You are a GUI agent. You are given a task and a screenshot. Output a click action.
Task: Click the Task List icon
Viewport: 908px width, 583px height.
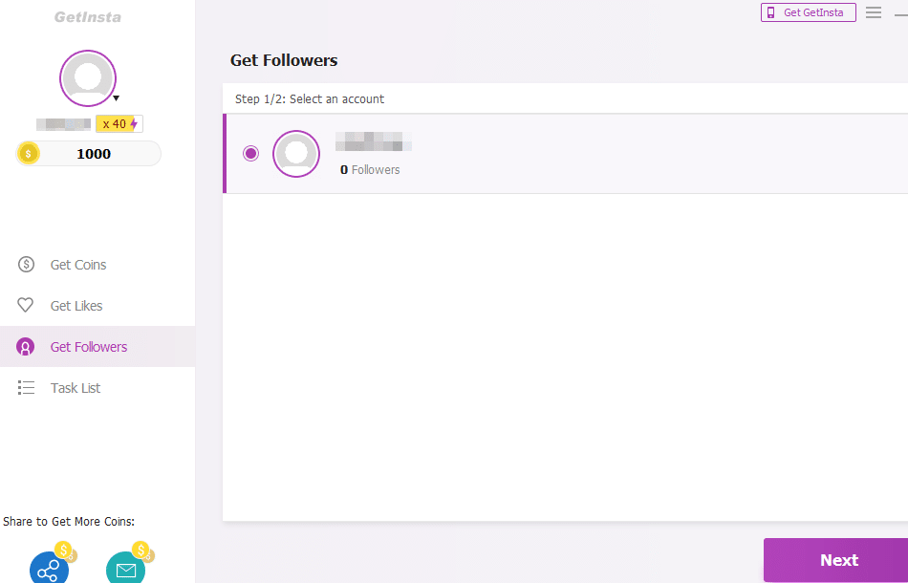(x=26, y=387)
